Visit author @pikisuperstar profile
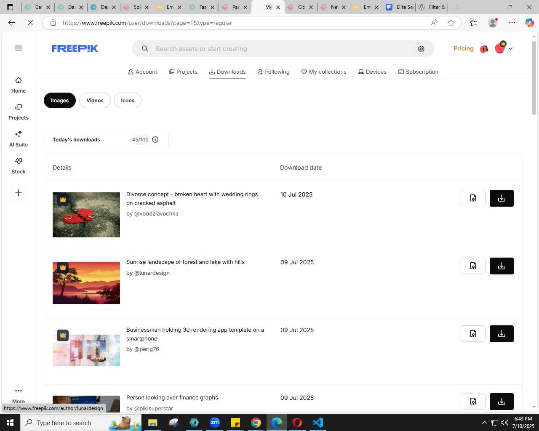This screenshot has height=431, width=539. [153, 409]
